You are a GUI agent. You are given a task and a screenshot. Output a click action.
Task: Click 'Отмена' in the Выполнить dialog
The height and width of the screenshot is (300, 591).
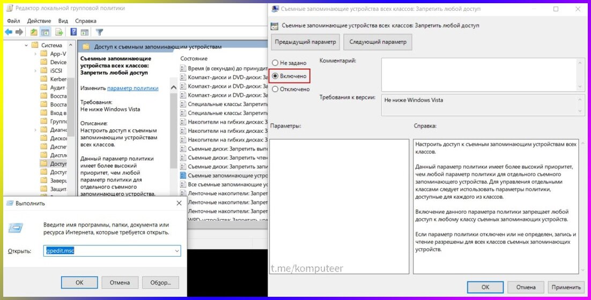point(120,282)
